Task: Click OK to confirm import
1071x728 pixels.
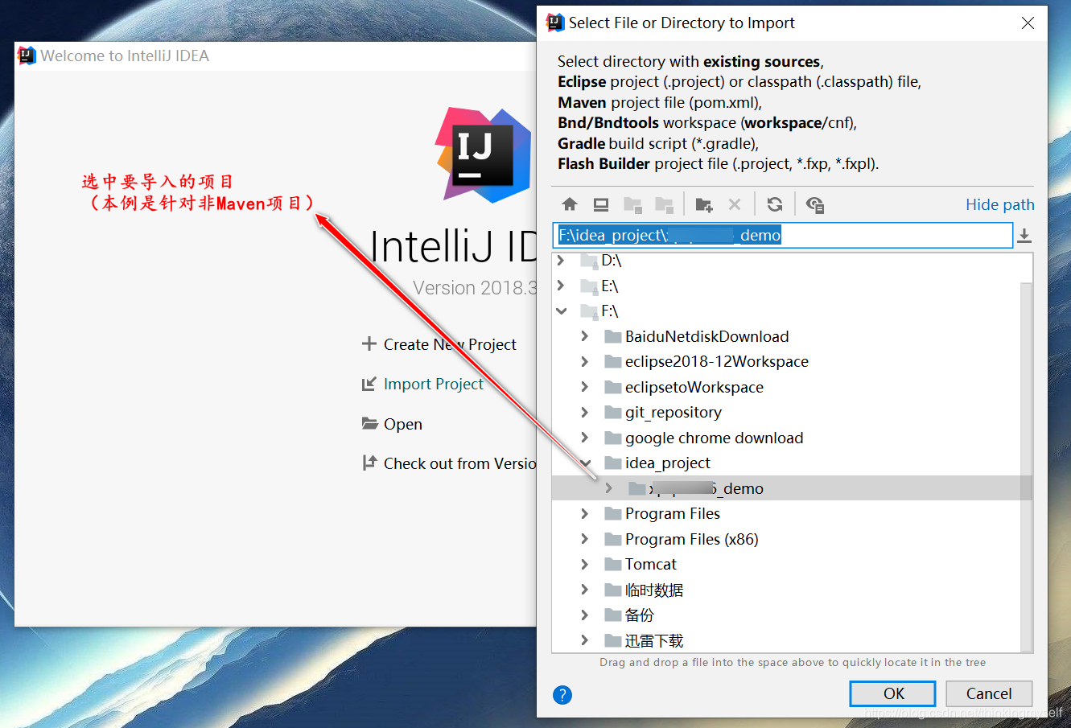Action: tap(892, 693)
